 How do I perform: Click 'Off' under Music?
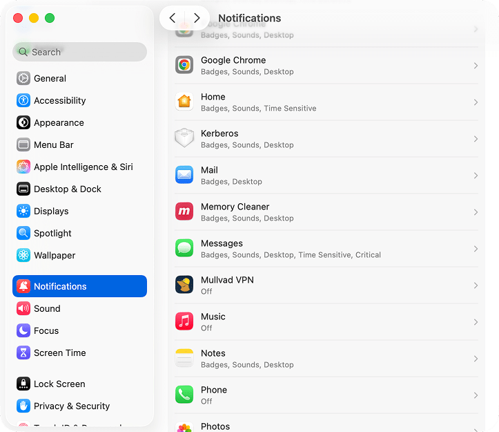point(206,328)
